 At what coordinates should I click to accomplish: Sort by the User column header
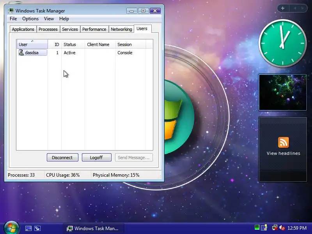[x=32, y=44]
